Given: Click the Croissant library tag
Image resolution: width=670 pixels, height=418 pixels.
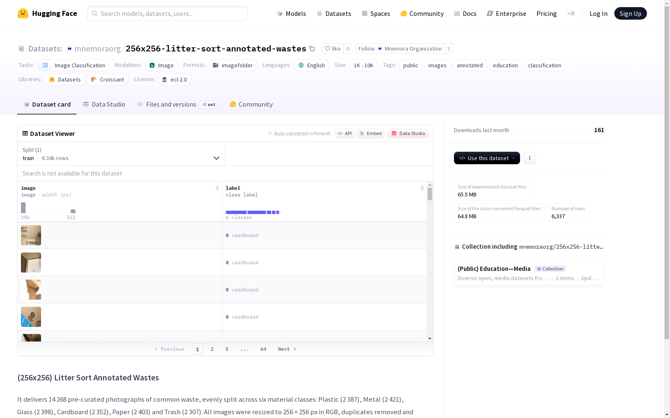Looking at the screenshot, I should (108, 79).
